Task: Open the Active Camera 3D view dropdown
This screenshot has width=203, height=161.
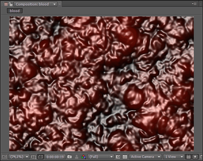Action: [145, 157]
